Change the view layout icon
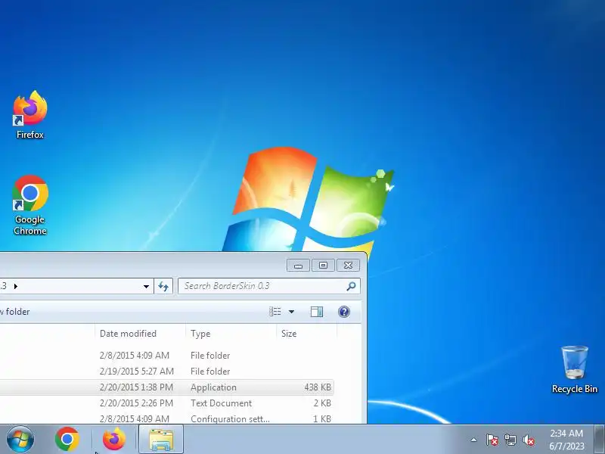The image size is (605, 454). point(275,312)
